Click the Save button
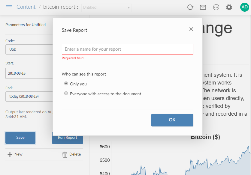Viewport: 251px width, 175px height. coord(20,138)
